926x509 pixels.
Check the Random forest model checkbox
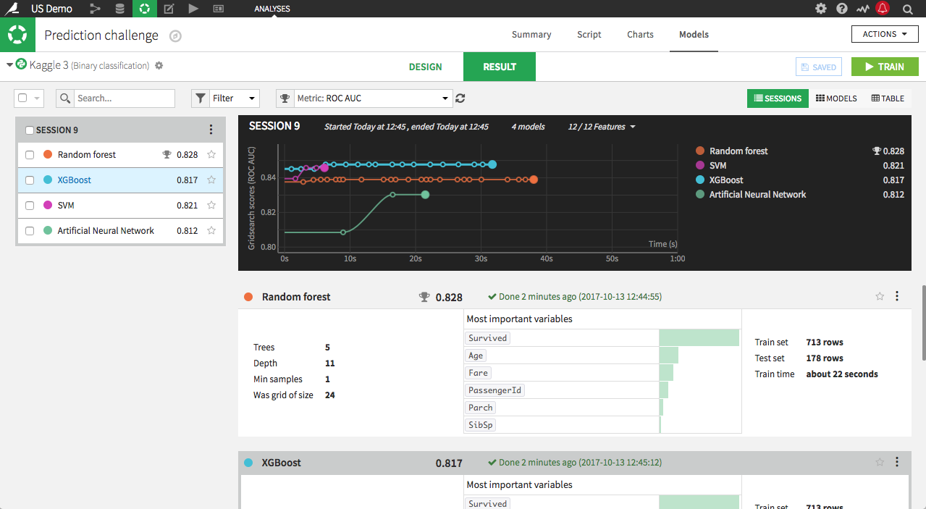click(x=29, y=154)
